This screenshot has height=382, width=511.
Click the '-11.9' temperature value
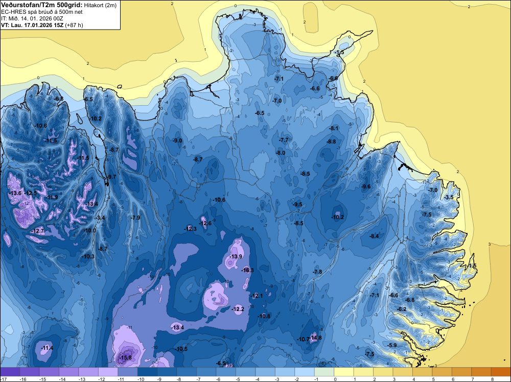click(52, 197)
